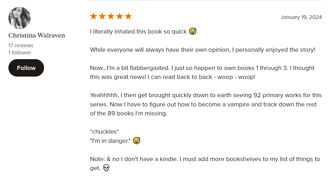The width and height of the screenshot is (331, 179).
Task: Click the "Yeahhhhh, I then get brought" paragraph
Action: point(206,104)
